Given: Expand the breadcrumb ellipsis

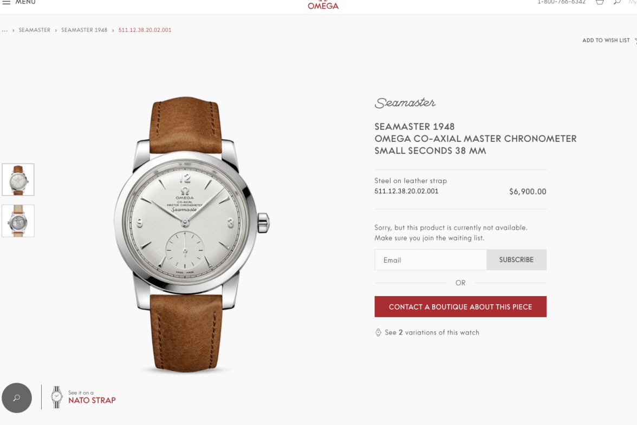Looking at the screenshot, I should point(5,30).
